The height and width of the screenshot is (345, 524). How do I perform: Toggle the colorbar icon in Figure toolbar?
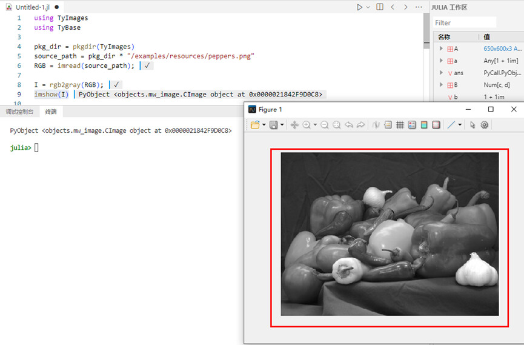pyautogui.click(x=424, y=125)
